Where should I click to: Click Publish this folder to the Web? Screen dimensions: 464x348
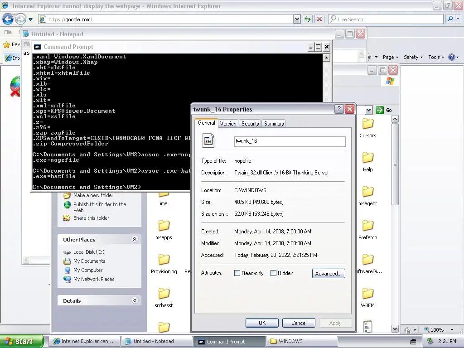(100, 207)
